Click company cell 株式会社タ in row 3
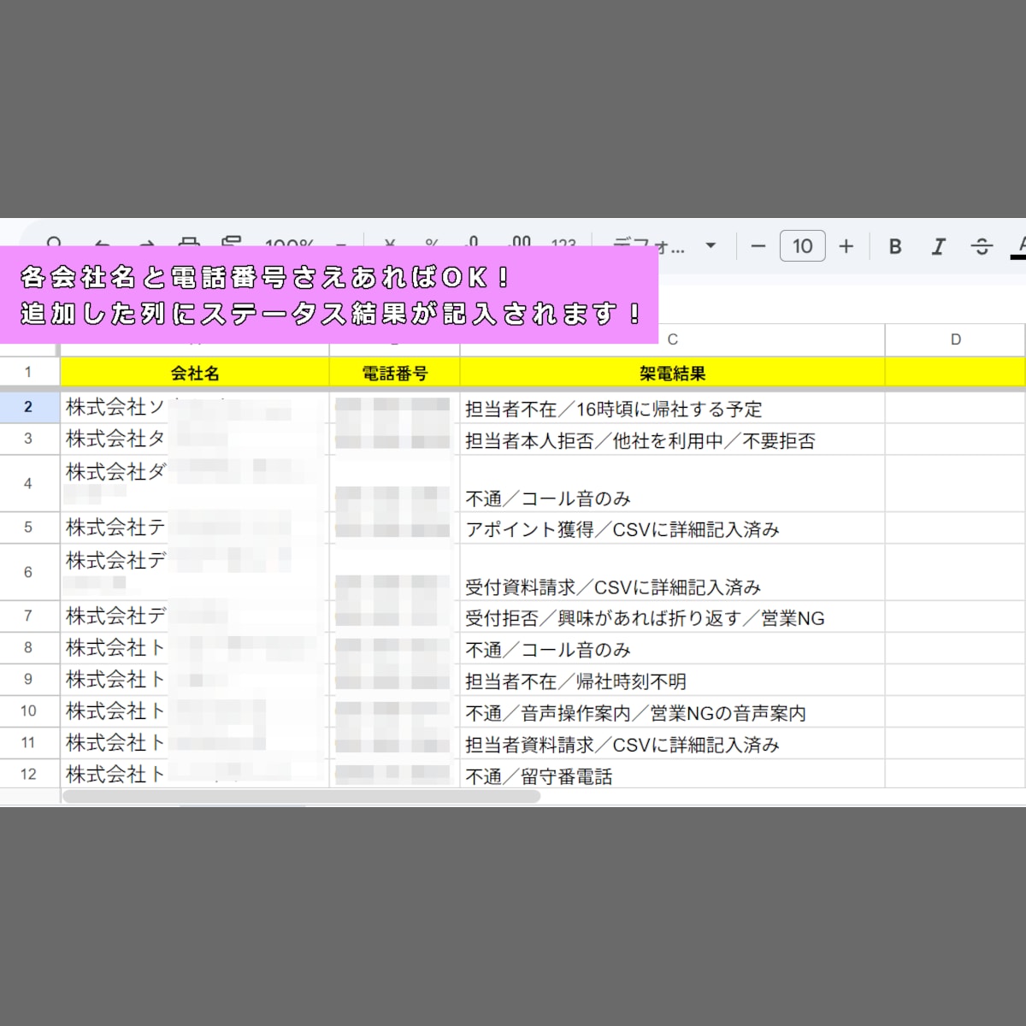Screen dimensions: 1026x1026 coord(195,439)
